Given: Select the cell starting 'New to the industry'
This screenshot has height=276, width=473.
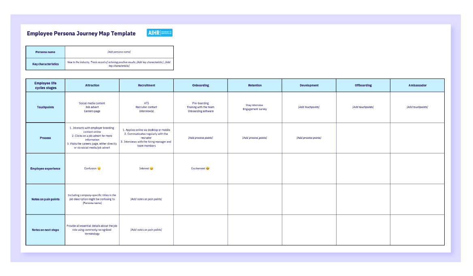Looking at the screenshot, I should click(119, 64).
